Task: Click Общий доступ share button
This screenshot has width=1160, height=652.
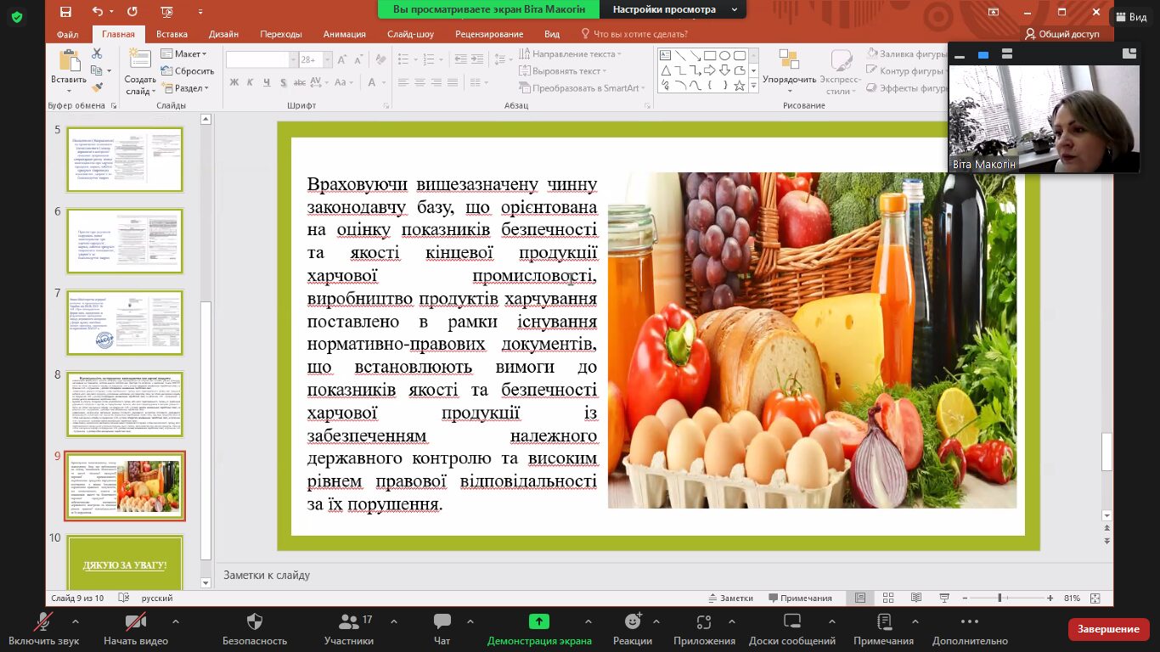Action: click(1061, 34)
